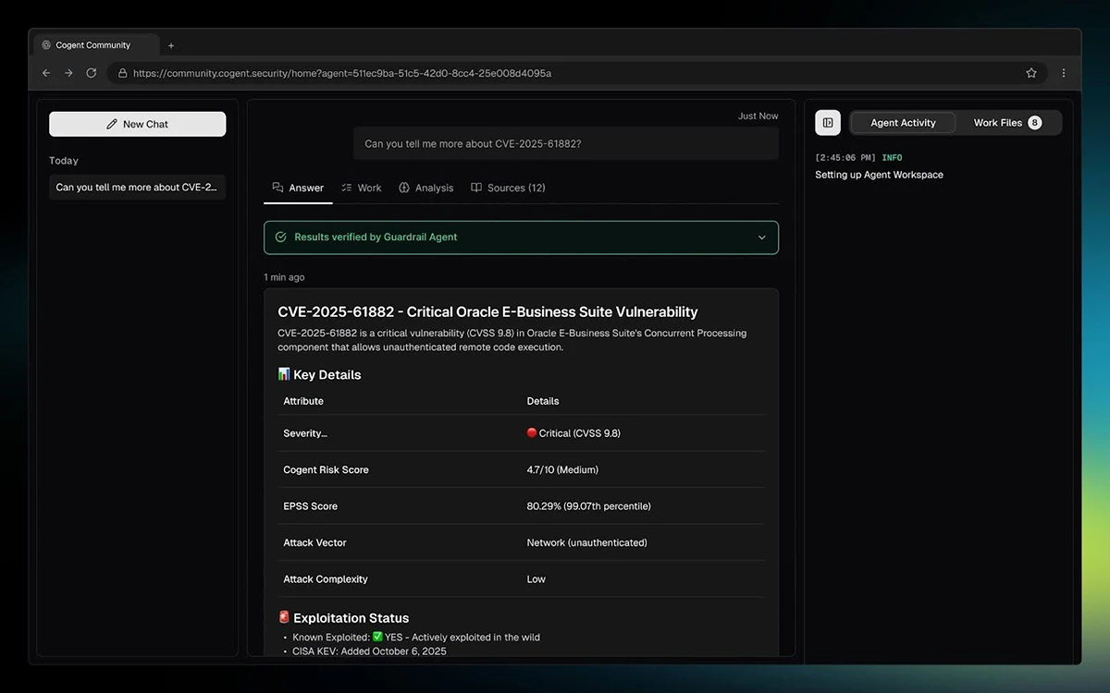Start a New Chat

[137, 124]
